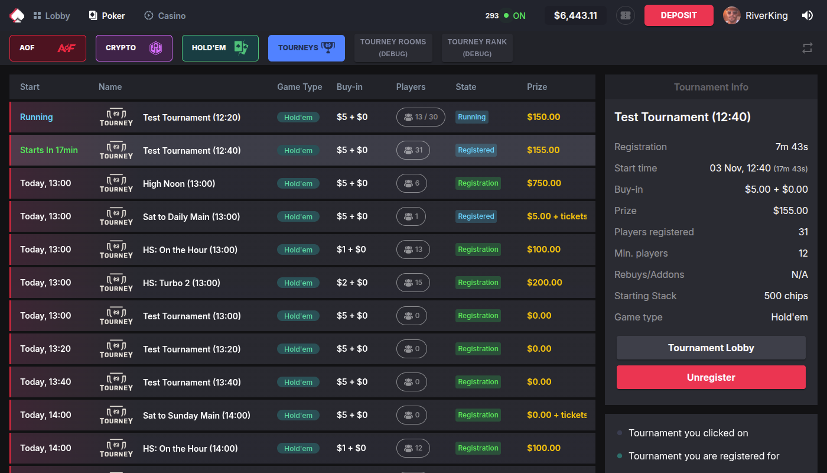Image resolution: width=827 pixels, height=473 pixels.
Task: Click the refresh loop icon below DEPOSIT
Action: [x=807, y=48]
